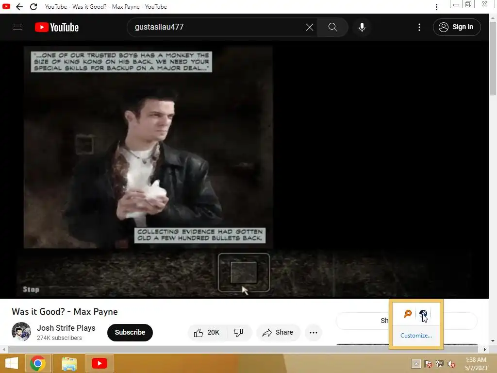Image resolution: width=497 pixels, height=373 pixels.
Task: Open the taskbar clock showing 1:38 AM
Action: pos(476,364)
